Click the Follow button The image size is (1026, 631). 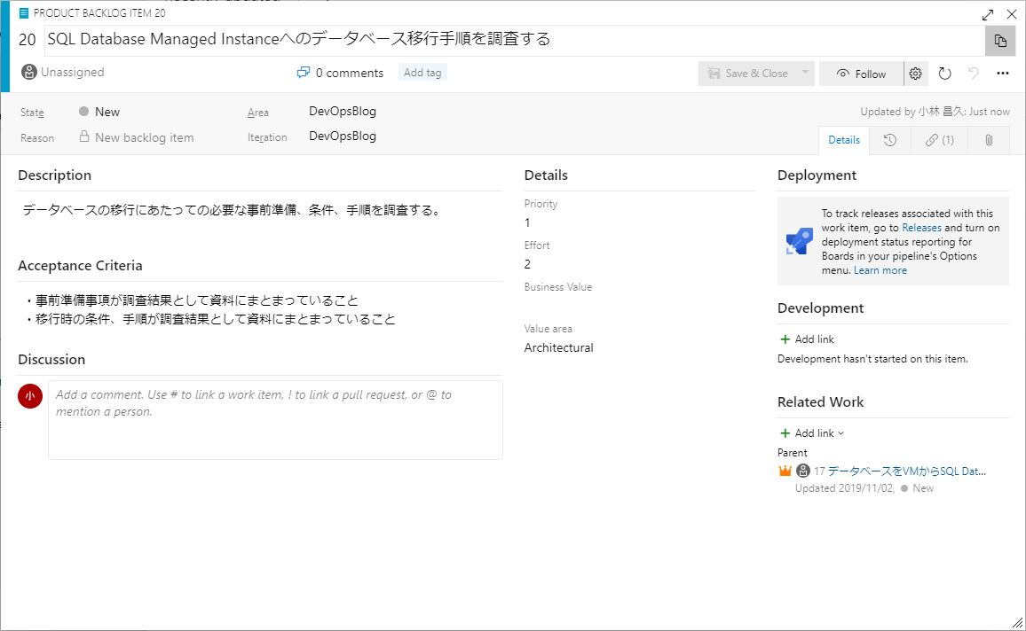click(x=860, y=74)
